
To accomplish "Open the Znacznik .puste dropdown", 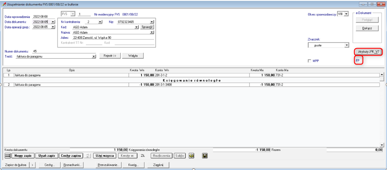I will 347,45.
